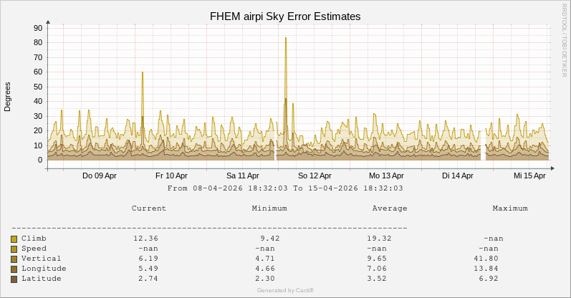Click the Longitude legend color swatch
Viewport: 571px width, 298px height.
point(14,269)
